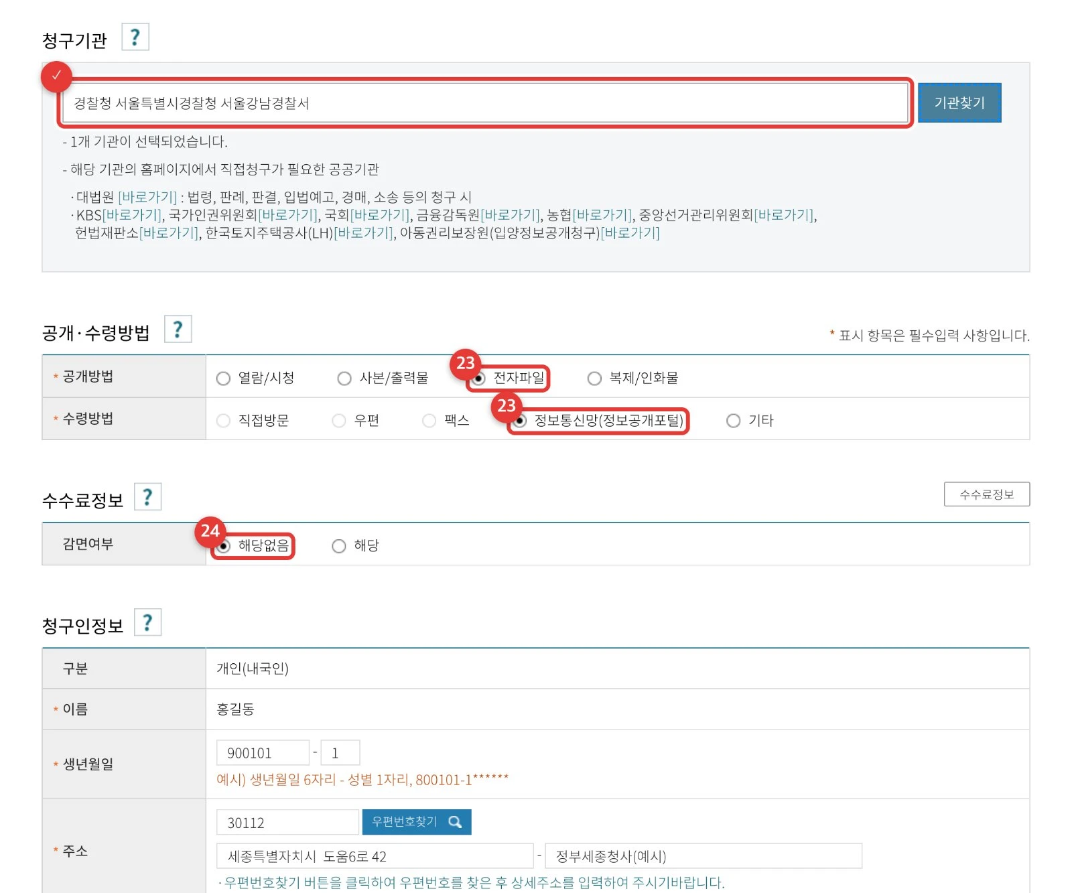1072x893 pixels.
Task: Click birthdate field showing 900101
Action: click(263, 752)
